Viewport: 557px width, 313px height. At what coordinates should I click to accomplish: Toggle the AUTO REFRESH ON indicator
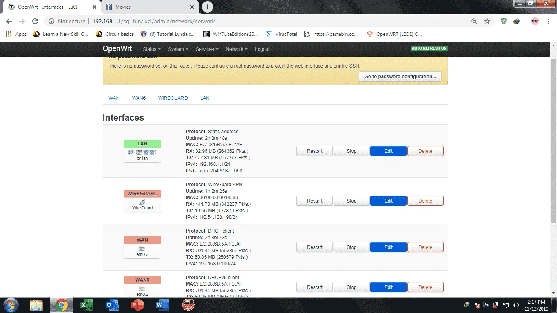click(x=429, y=48)
